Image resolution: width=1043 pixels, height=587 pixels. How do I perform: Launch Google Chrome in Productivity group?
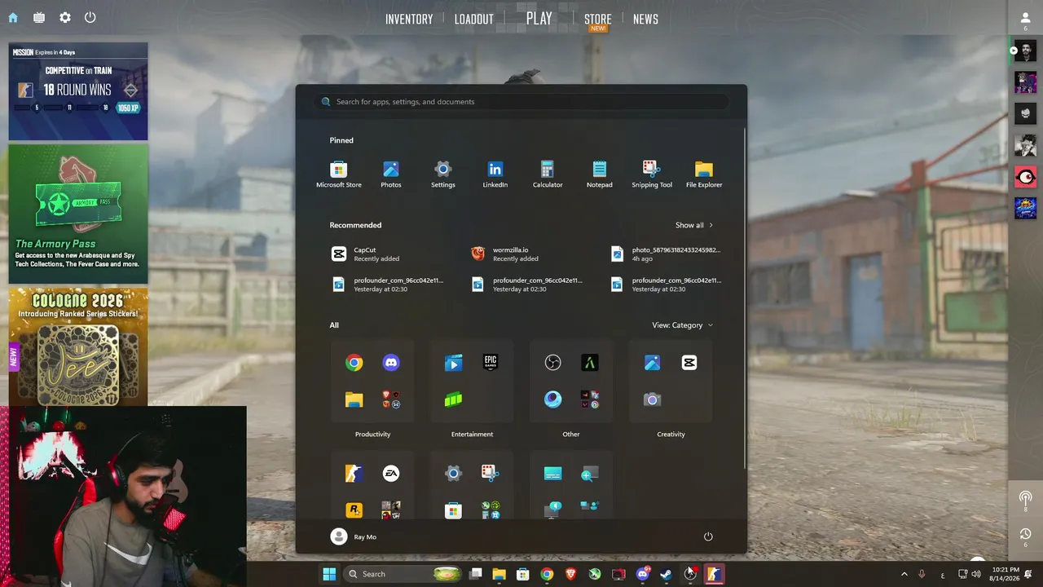[x=354, y=363]
